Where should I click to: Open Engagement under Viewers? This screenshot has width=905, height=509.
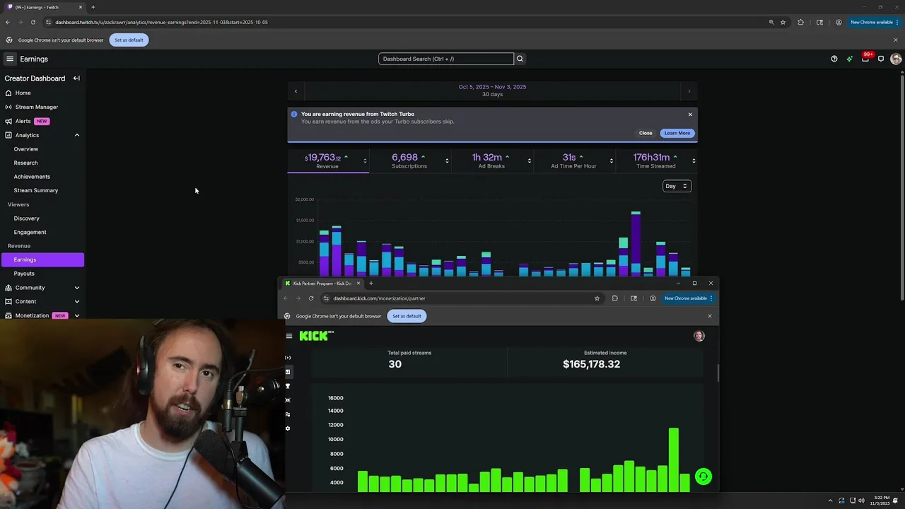[x=30, y=232]
